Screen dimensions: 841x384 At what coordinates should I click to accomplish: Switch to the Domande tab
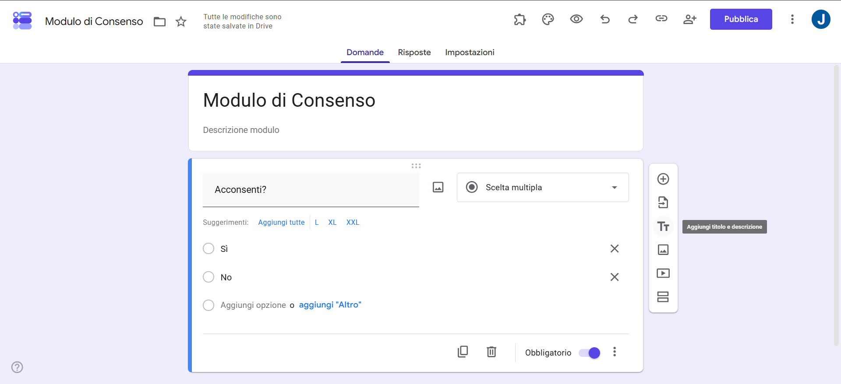point(365,52)
